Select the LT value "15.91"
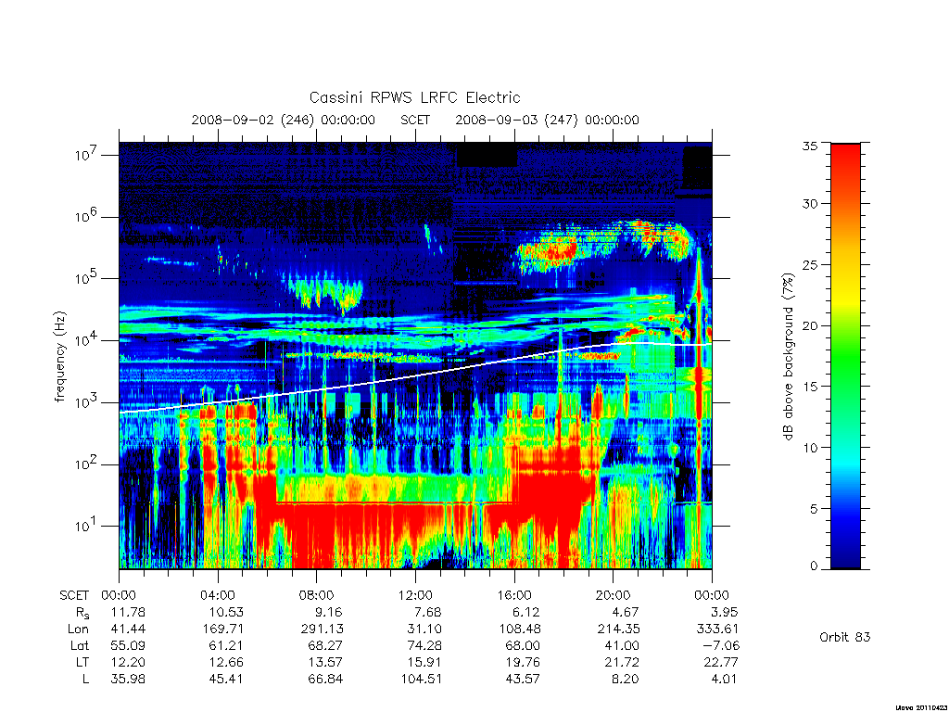Screen dimensions: 949x712 click(424, 662)
